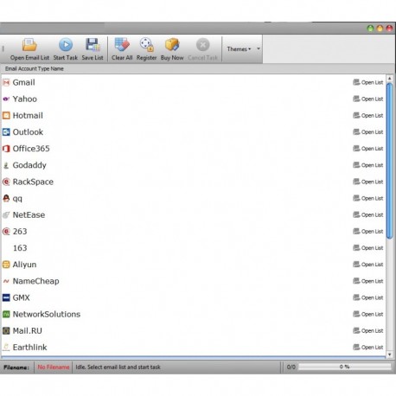Click Open List for Gmail
Screen dimensions: 396x396
click(368, 82)
